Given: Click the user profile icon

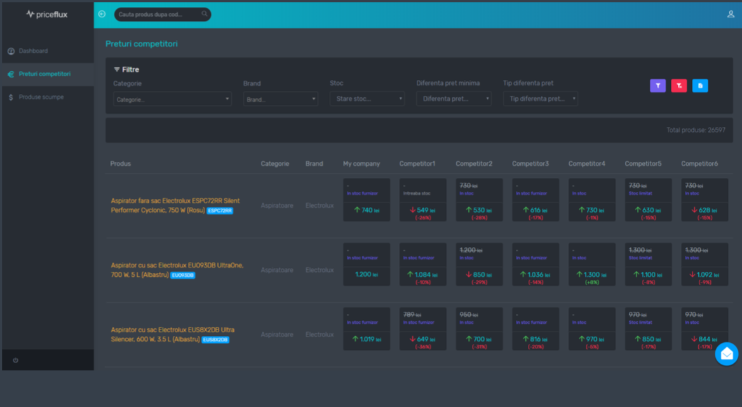Looking at the screenshot, I should [731, 14].
